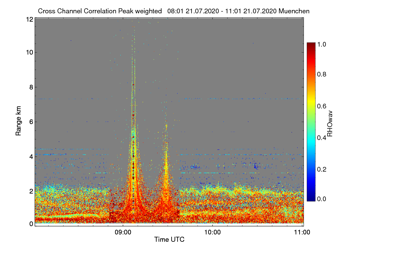Click the y-axis tick label '2'
Screen dimensions: 399x266
(31, 191)
